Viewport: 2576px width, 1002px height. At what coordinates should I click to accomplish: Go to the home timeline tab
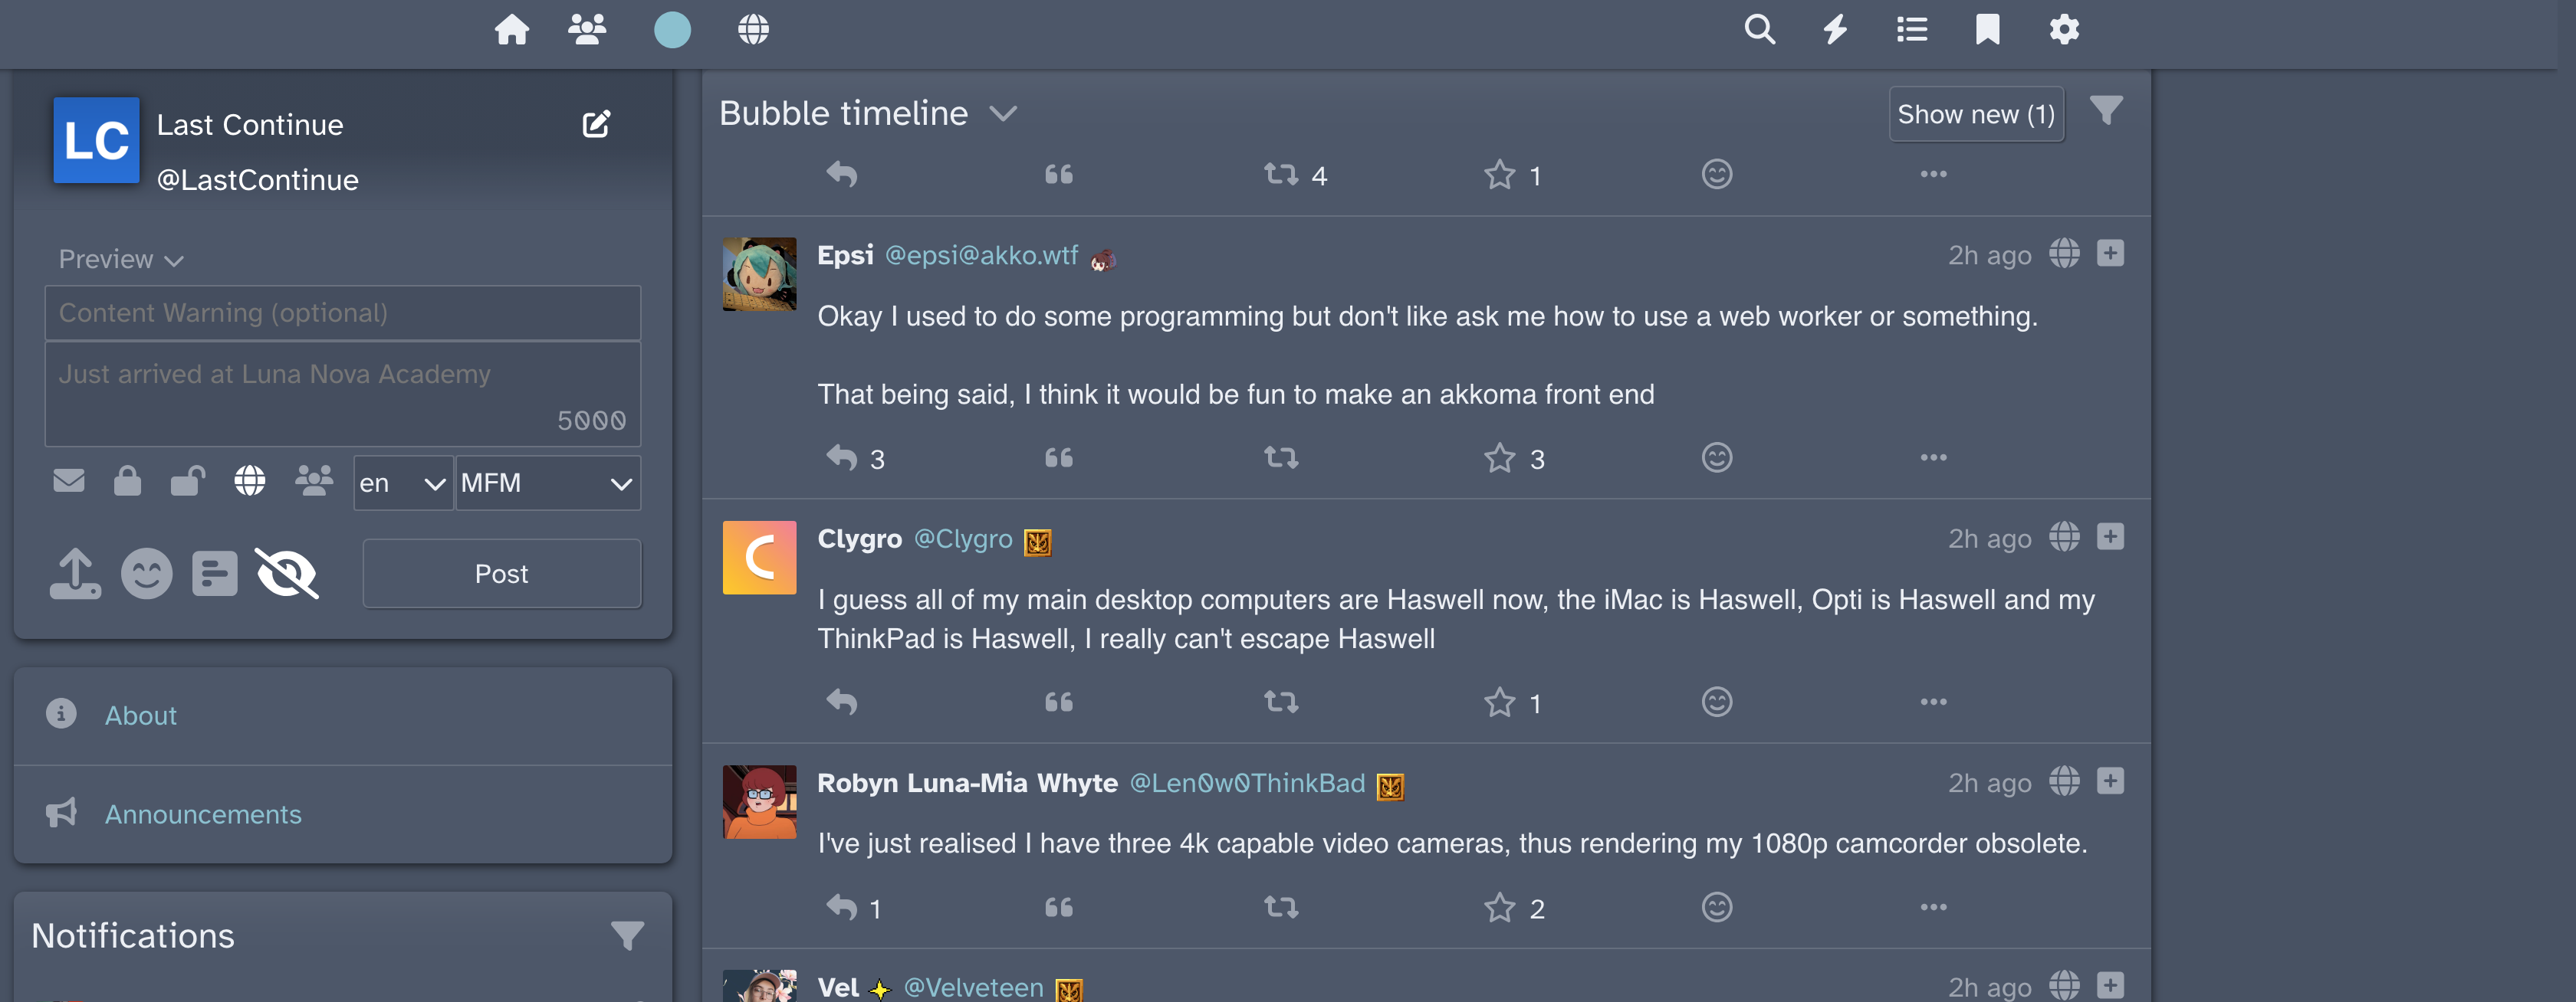(x=512, y=29)
